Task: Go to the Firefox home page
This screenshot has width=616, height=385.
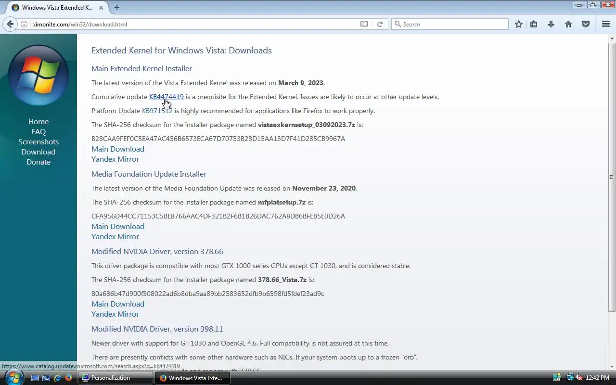Action: [x=568, y=24]
